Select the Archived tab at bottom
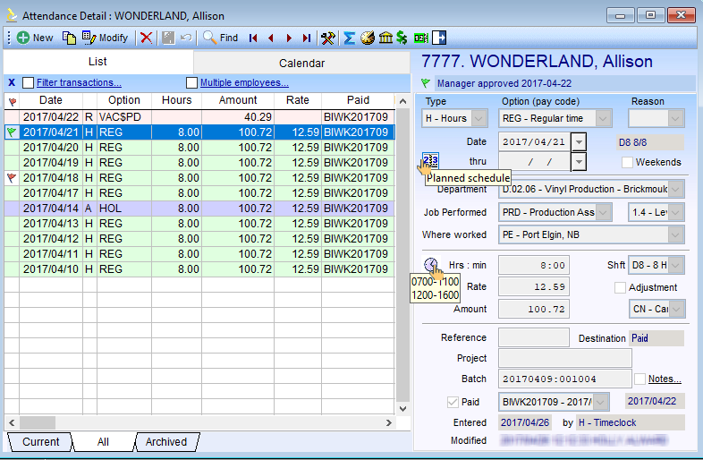703x460 pixels. click(x=166, y=442)
